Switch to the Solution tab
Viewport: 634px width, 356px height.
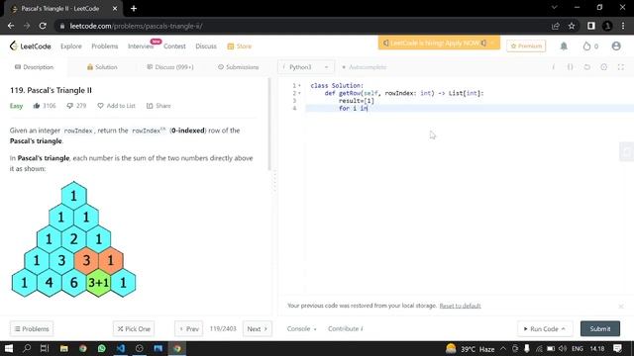point(102,67)
